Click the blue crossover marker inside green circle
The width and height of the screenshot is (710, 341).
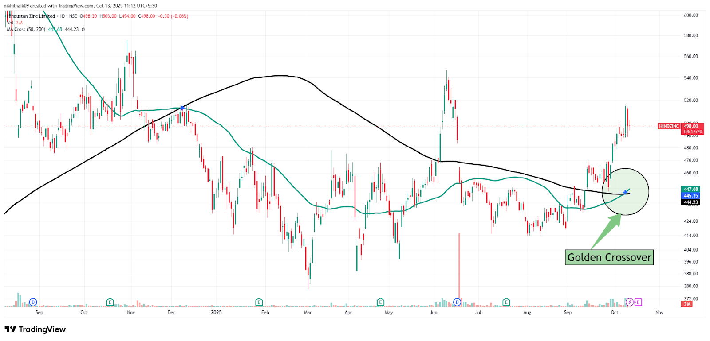click(625, 192)
